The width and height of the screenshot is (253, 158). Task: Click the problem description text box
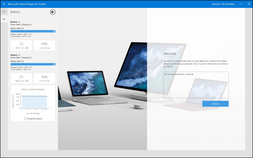196,85
